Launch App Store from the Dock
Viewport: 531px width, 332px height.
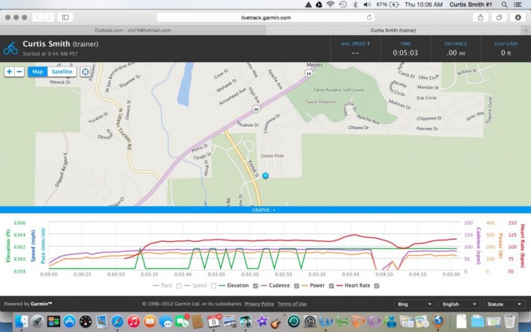pos(70,321)
